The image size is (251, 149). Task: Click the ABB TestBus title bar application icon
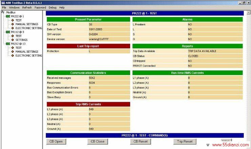3,3
